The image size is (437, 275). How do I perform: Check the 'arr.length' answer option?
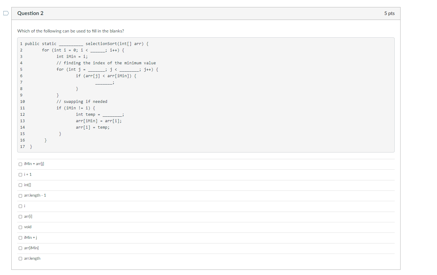(x=20, y=258)
